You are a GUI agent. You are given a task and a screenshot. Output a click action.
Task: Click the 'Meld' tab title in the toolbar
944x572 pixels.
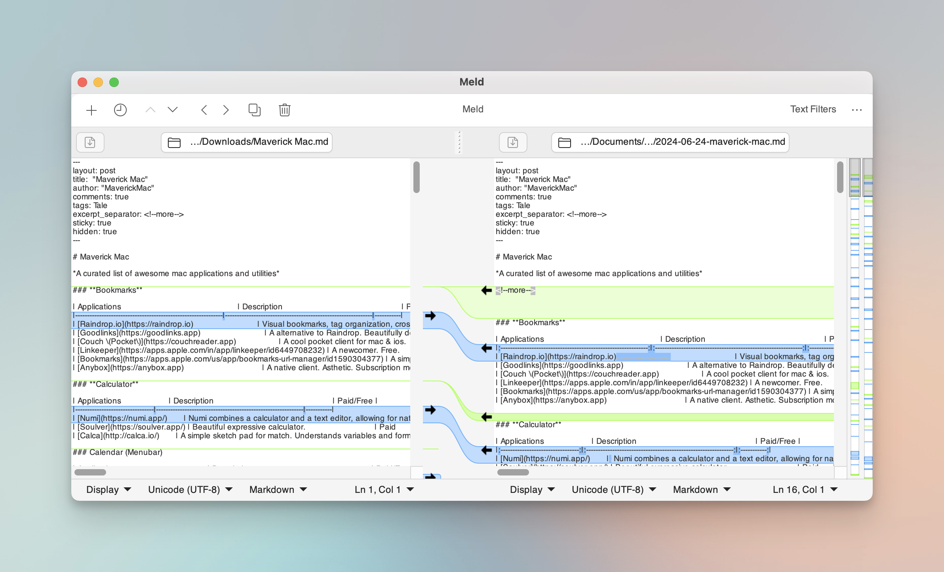473,109
